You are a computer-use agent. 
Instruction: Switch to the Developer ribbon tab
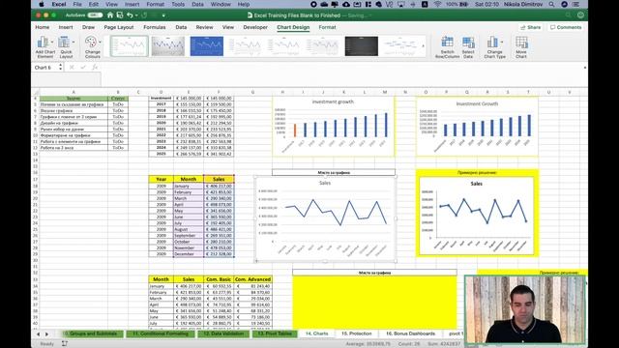[255, 27]
